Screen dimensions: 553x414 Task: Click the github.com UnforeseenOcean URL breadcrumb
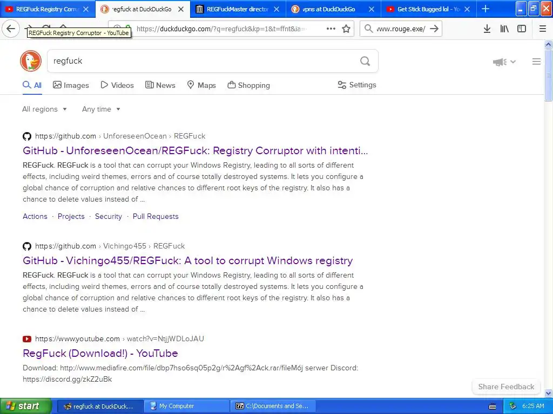[x=120, y=136]
